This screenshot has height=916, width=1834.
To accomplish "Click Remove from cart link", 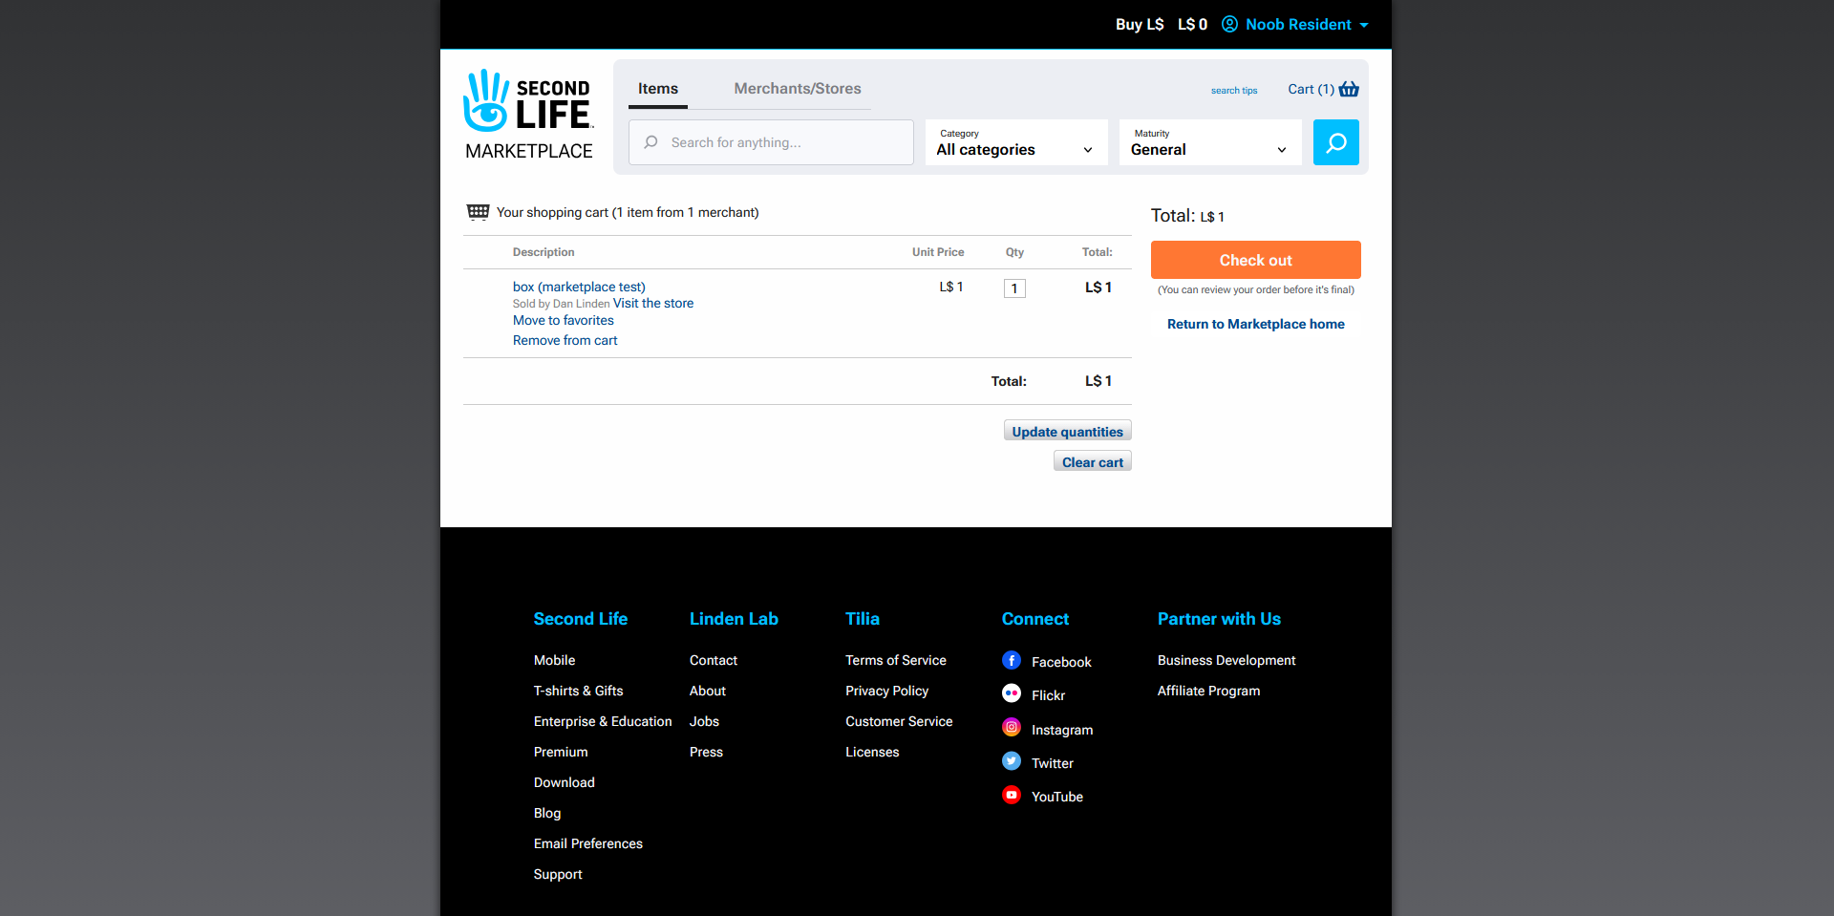I will pos(565,341).
